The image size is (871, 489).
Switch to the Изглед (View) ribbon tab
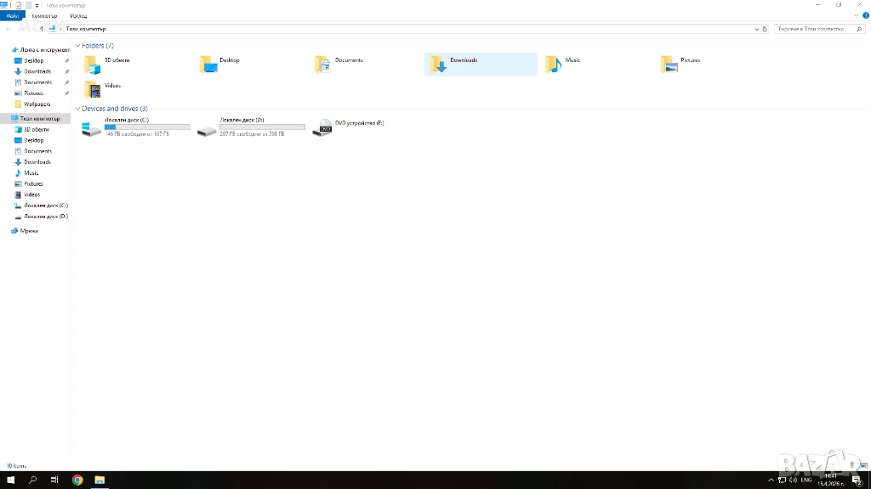[x=78, y=16]
